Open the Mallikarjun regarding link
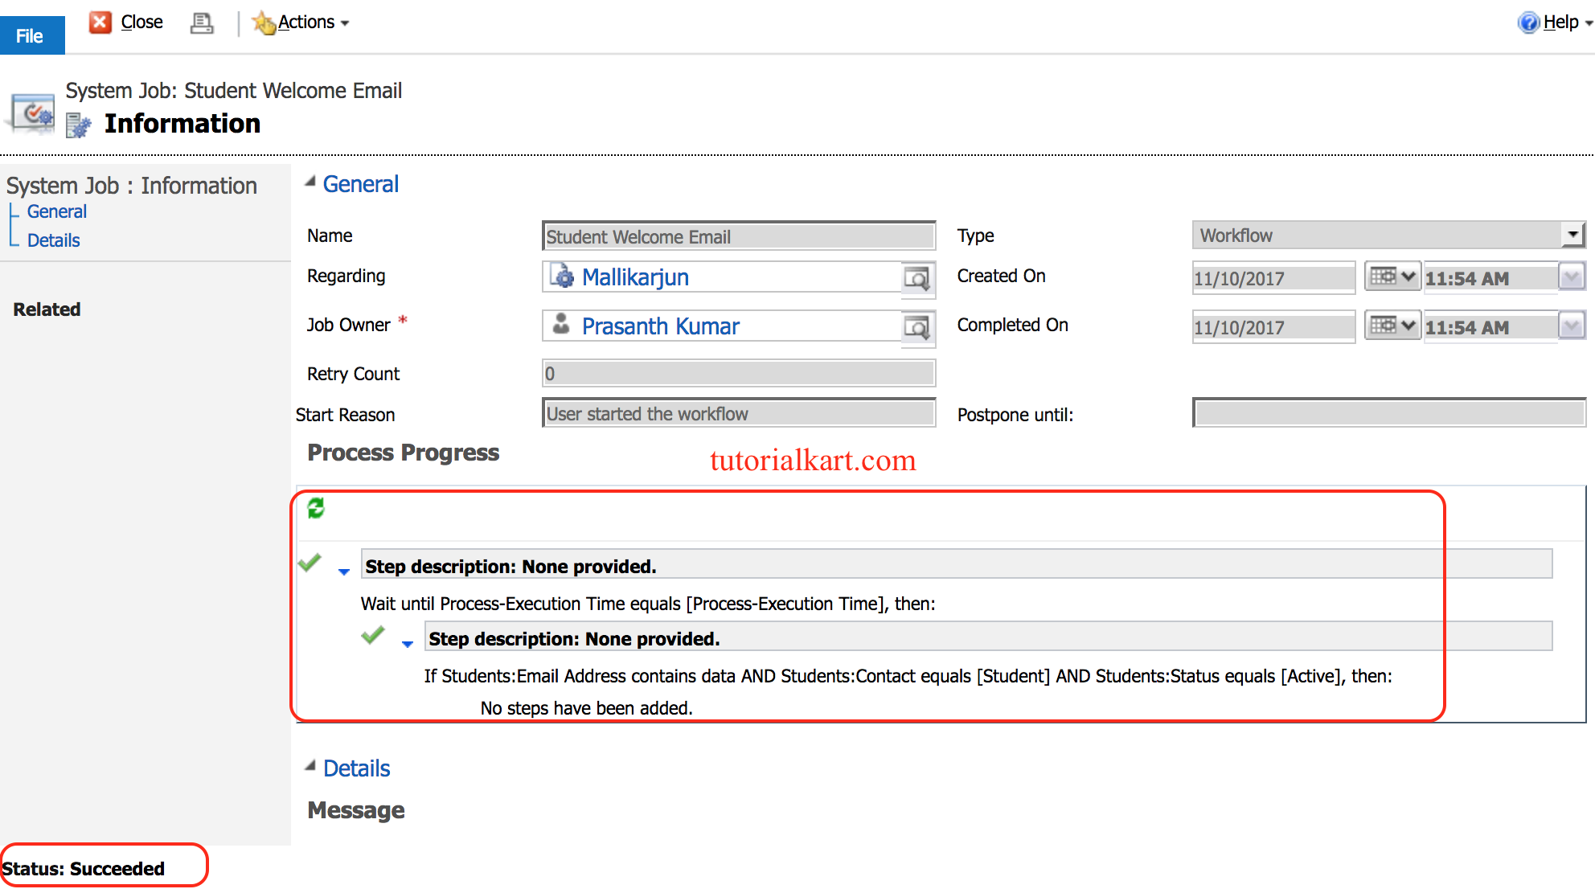 (634, 277)
